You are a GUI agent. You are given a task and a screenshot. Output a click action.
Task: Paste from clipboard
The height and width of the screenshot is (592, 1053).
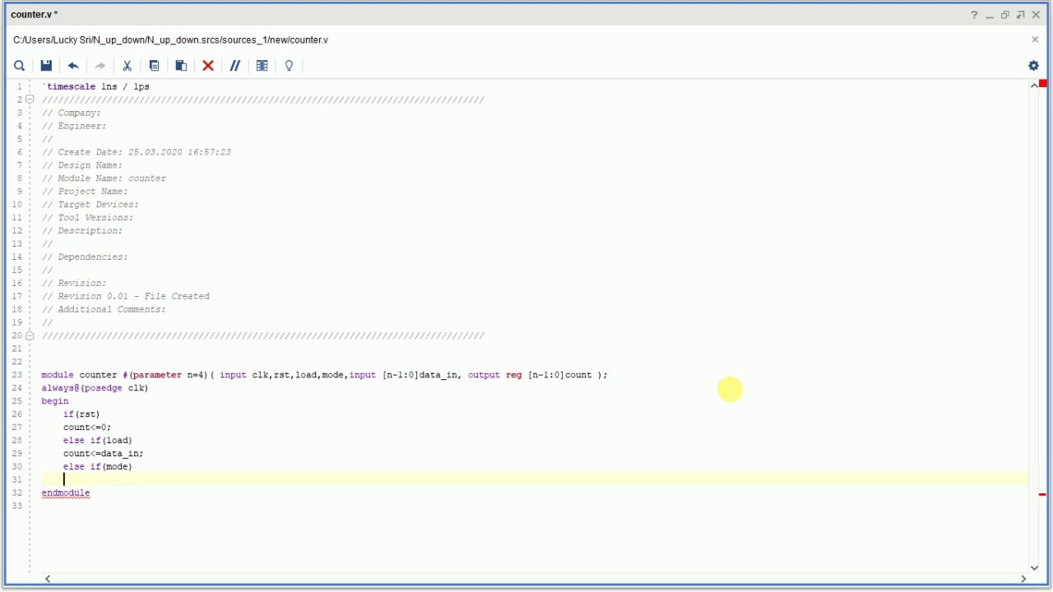click(x=181, y=66)
